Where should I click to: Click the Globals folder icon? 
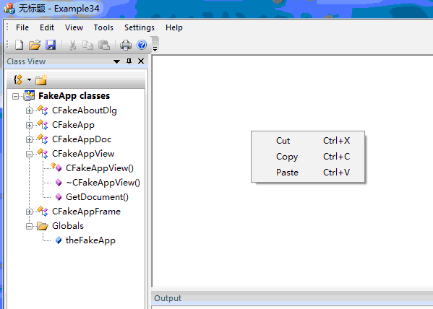point(43,226)
